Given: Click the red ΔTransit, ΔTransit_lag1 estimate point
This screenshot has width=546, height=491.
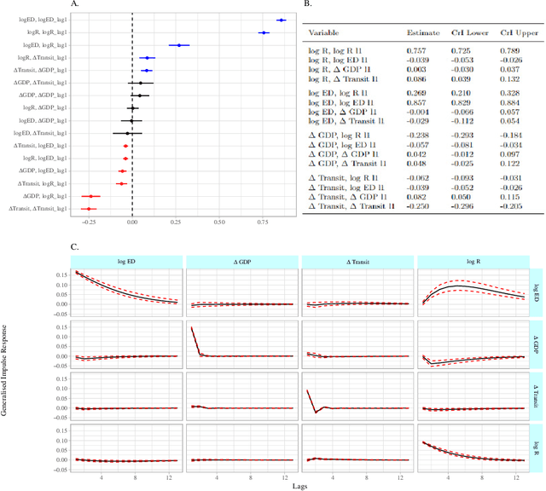Looking at the screenshot, I should (88, 208).
